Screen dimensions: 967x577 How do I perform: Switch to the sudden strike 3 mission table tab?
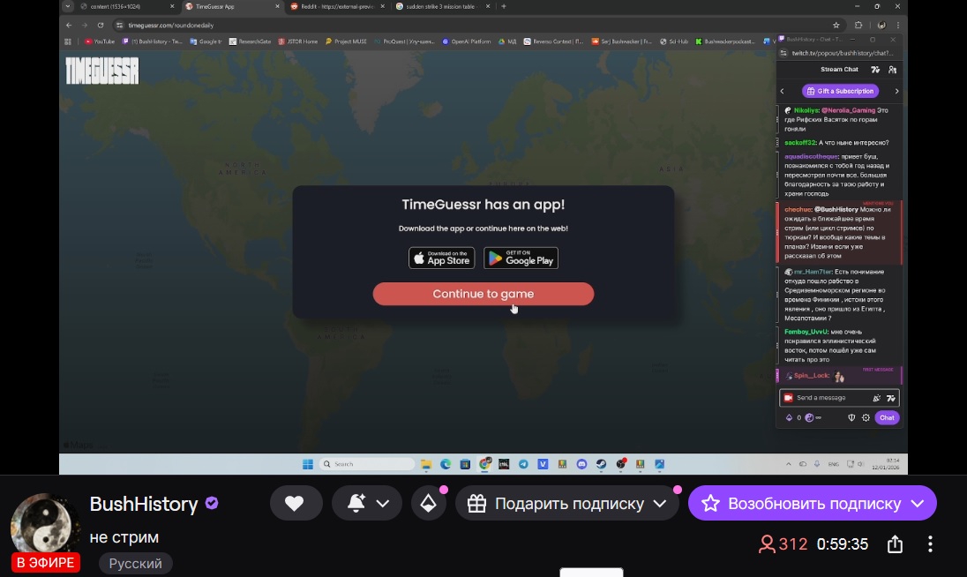point(441,6)
